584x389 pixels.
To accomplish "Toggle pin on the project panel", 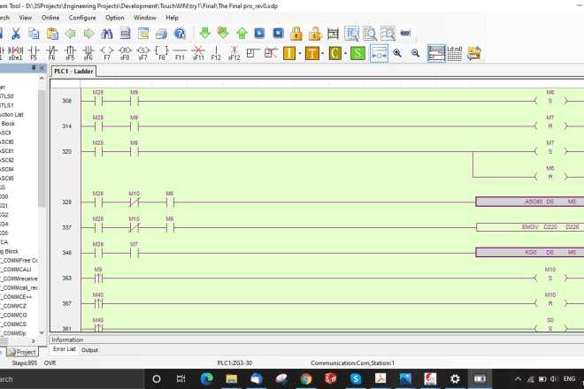I will 34,68.
